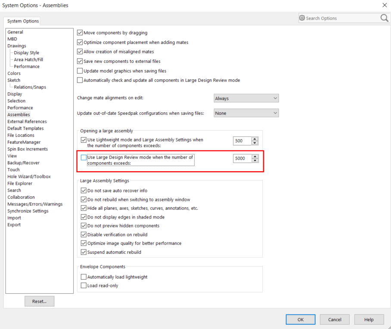This screenshot has height=329, width=391.
Task: Select Export in options tree
Action: (x=14, y=224)
